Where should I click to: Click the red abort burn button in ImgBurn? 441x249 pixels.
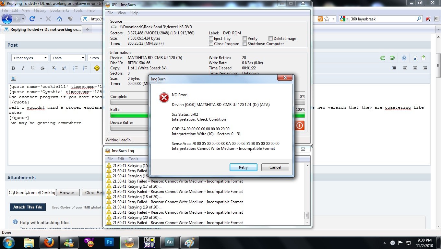(x=300, y=125)
